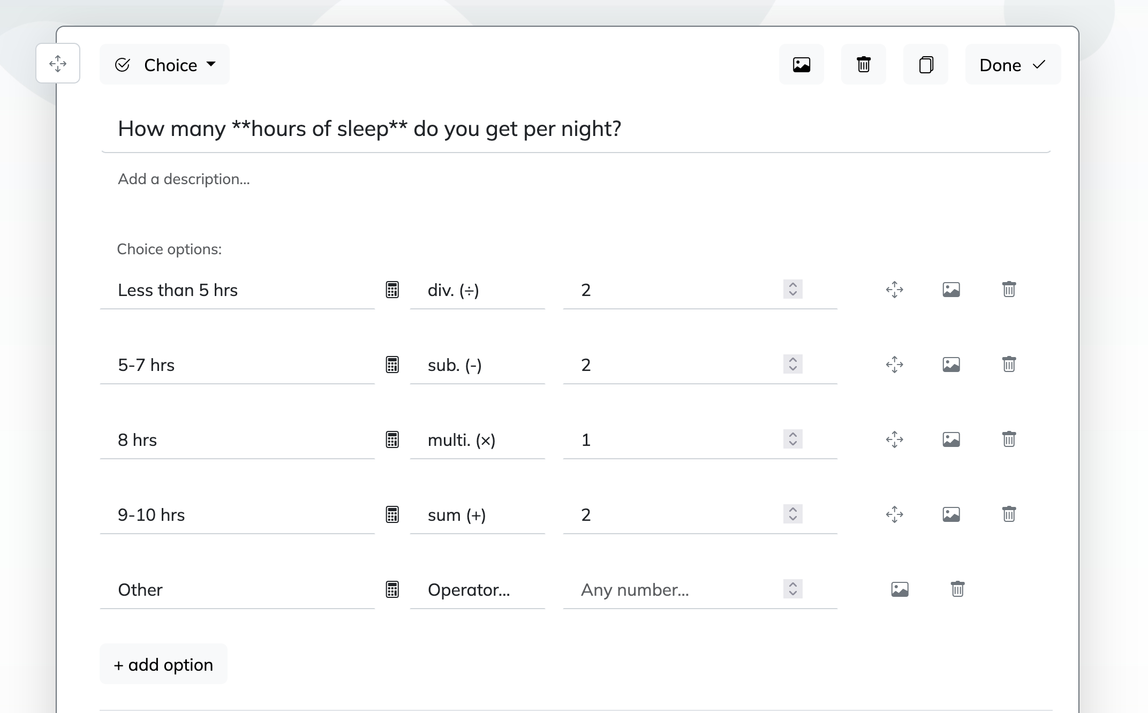This screenshot has width=1148, height=713.
Task: Open sum (+) operator dropdown
Action: coord(478,515)
